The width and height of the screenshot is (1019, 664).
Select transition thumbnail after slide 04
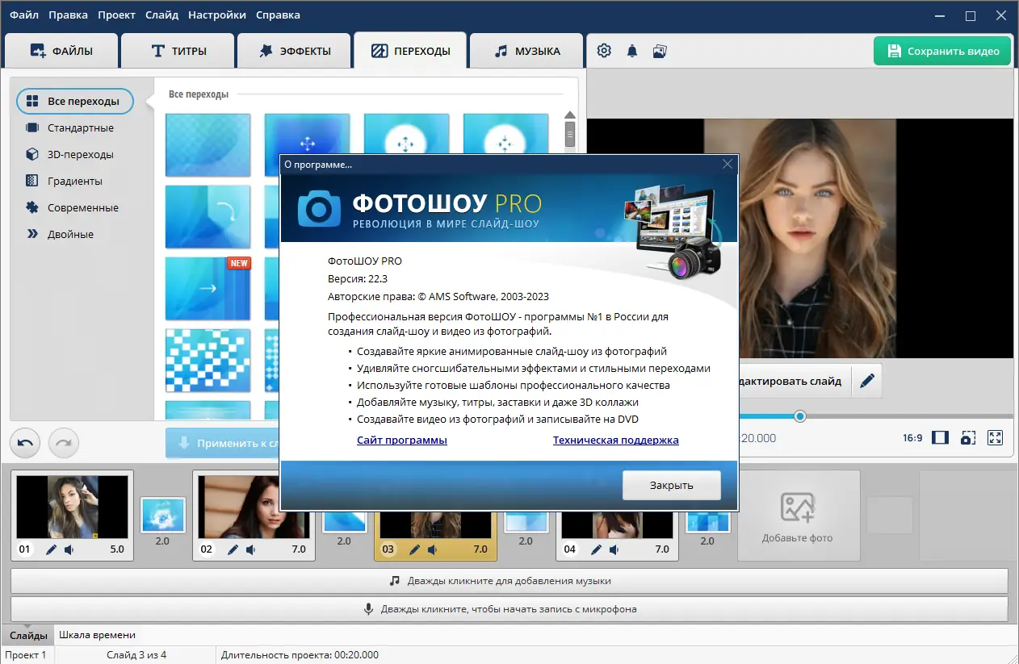point(708,522)
